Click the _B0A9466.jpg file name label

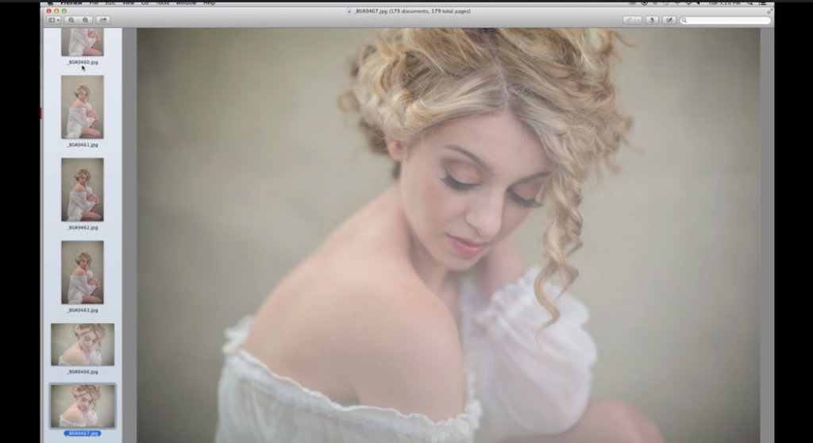[x=83, y=372]
